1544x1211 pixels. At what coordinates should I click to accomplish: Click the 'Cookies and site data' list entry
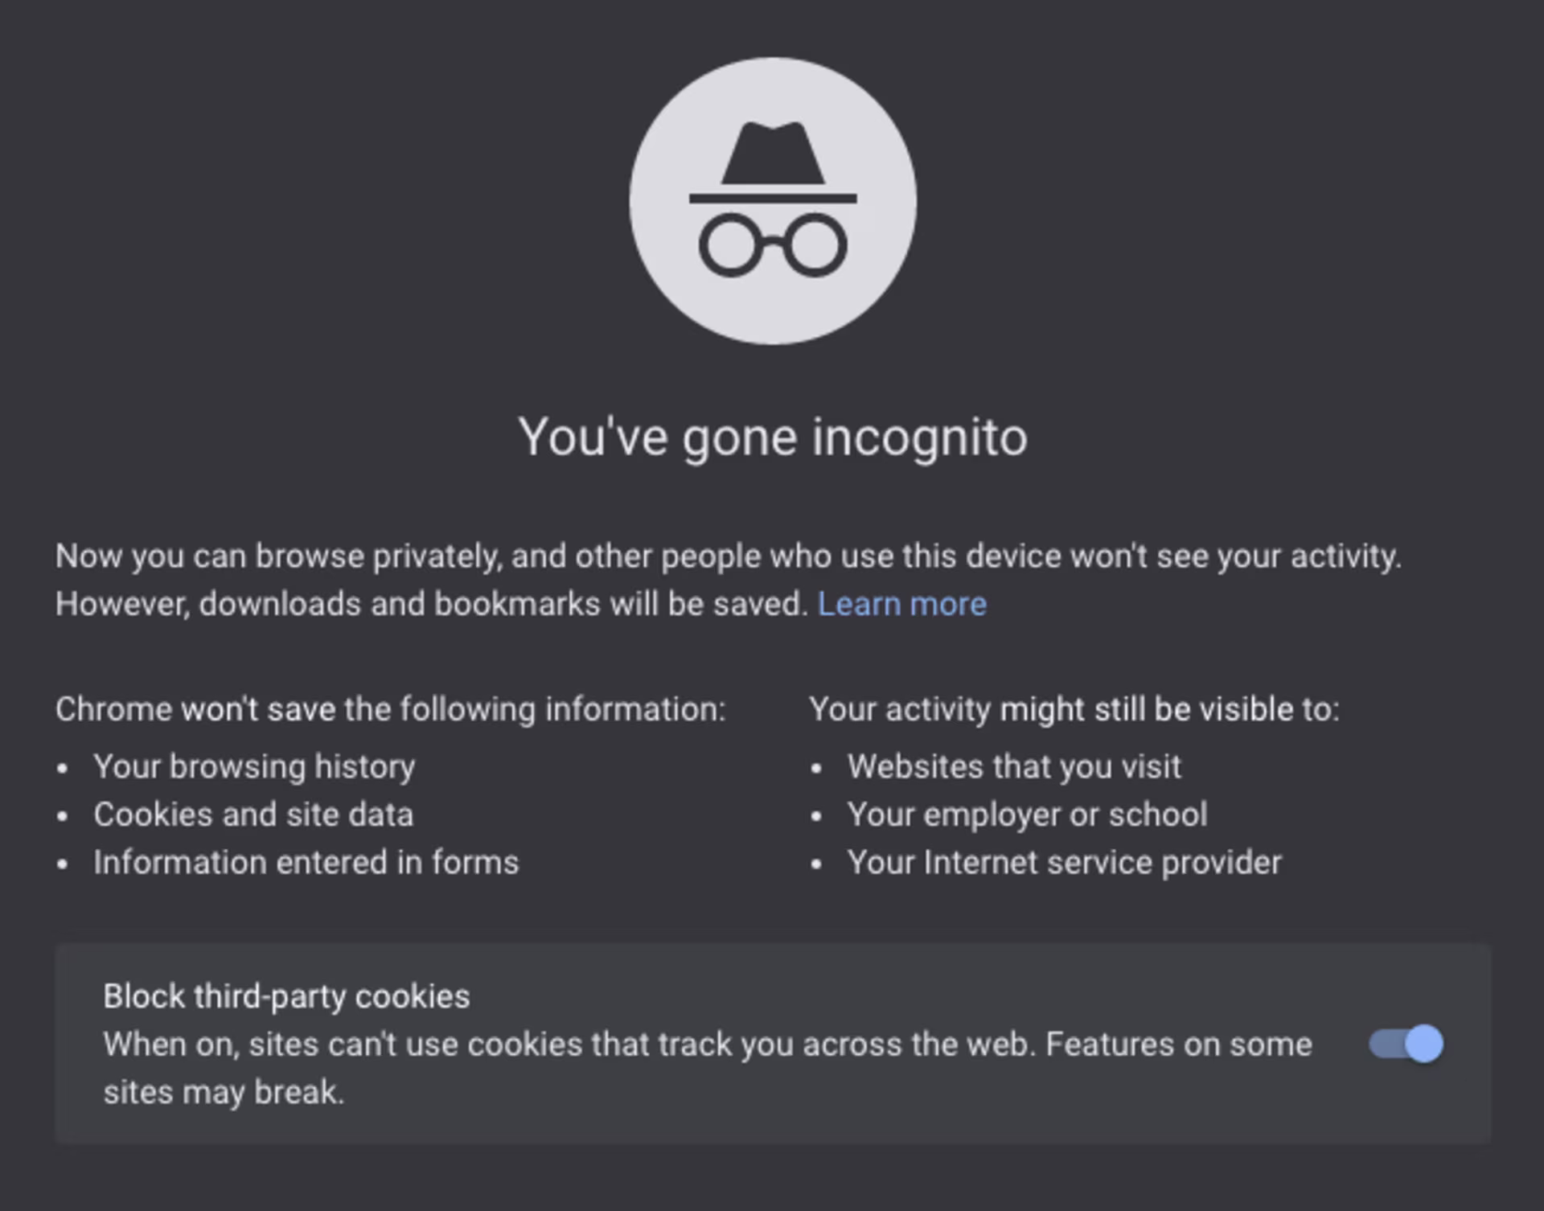coord(255,815)
